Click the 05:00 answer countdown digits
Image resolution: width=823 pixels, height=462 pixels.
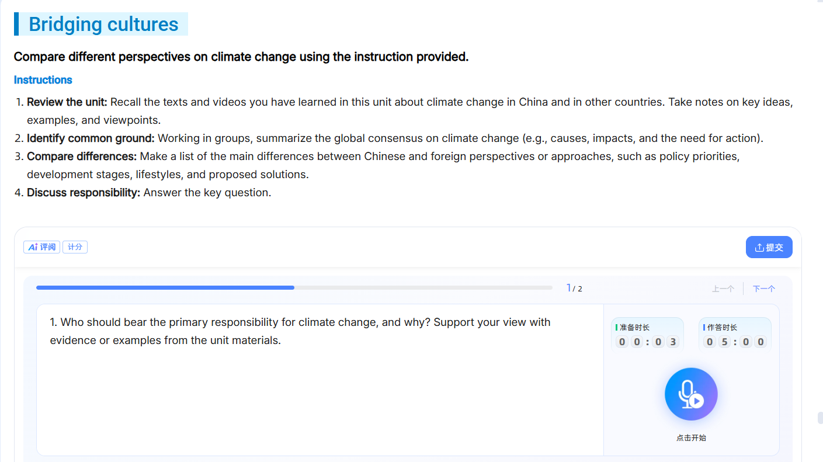coord(735,342)
